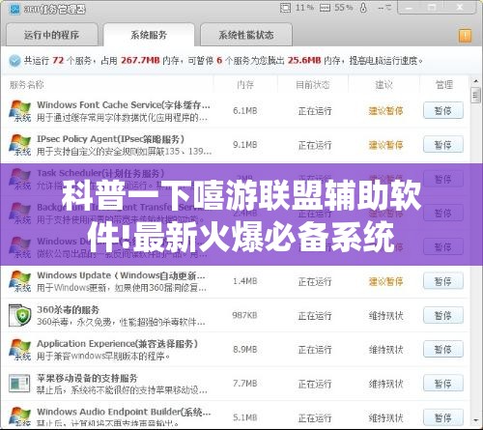Click the Windows Update service icon
483x430 pixels.
click(x=19, y=281)
